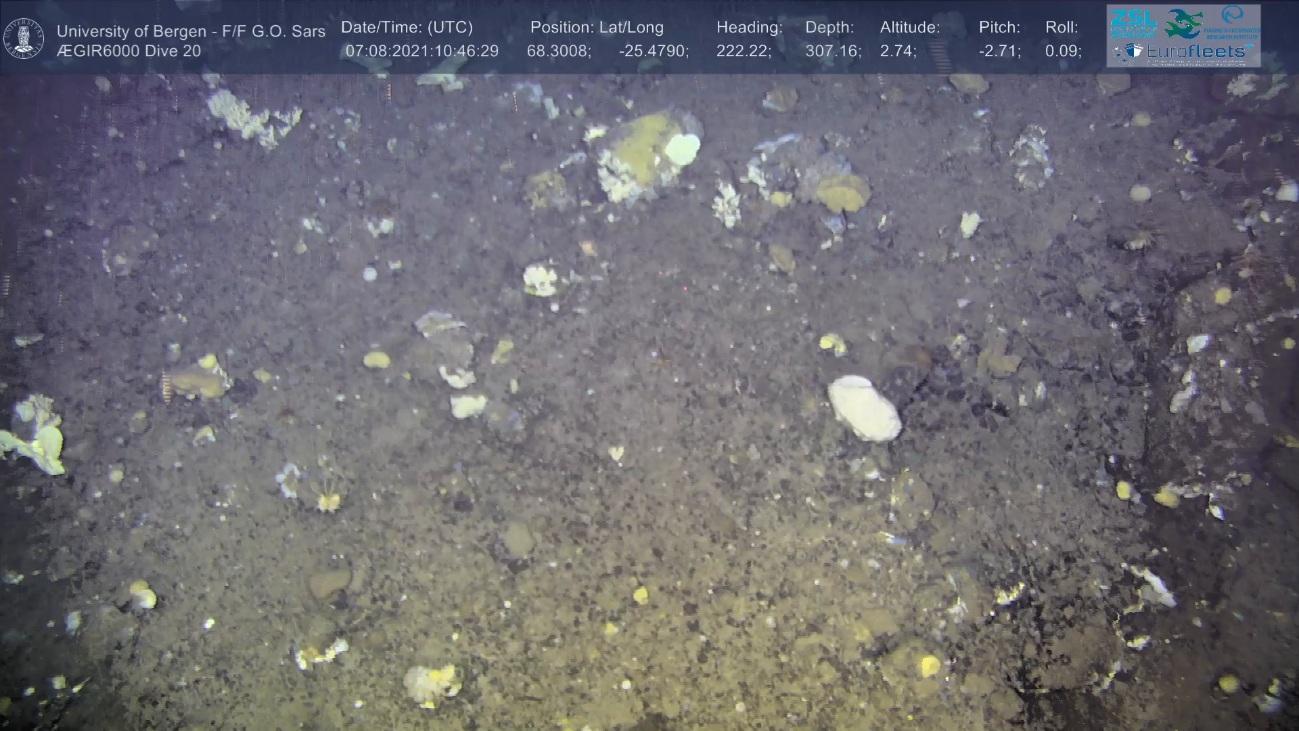Click the University of Bergen seal logo
Screen dimensions: 1299x731
pyautogui.click(x=24, y=38)
